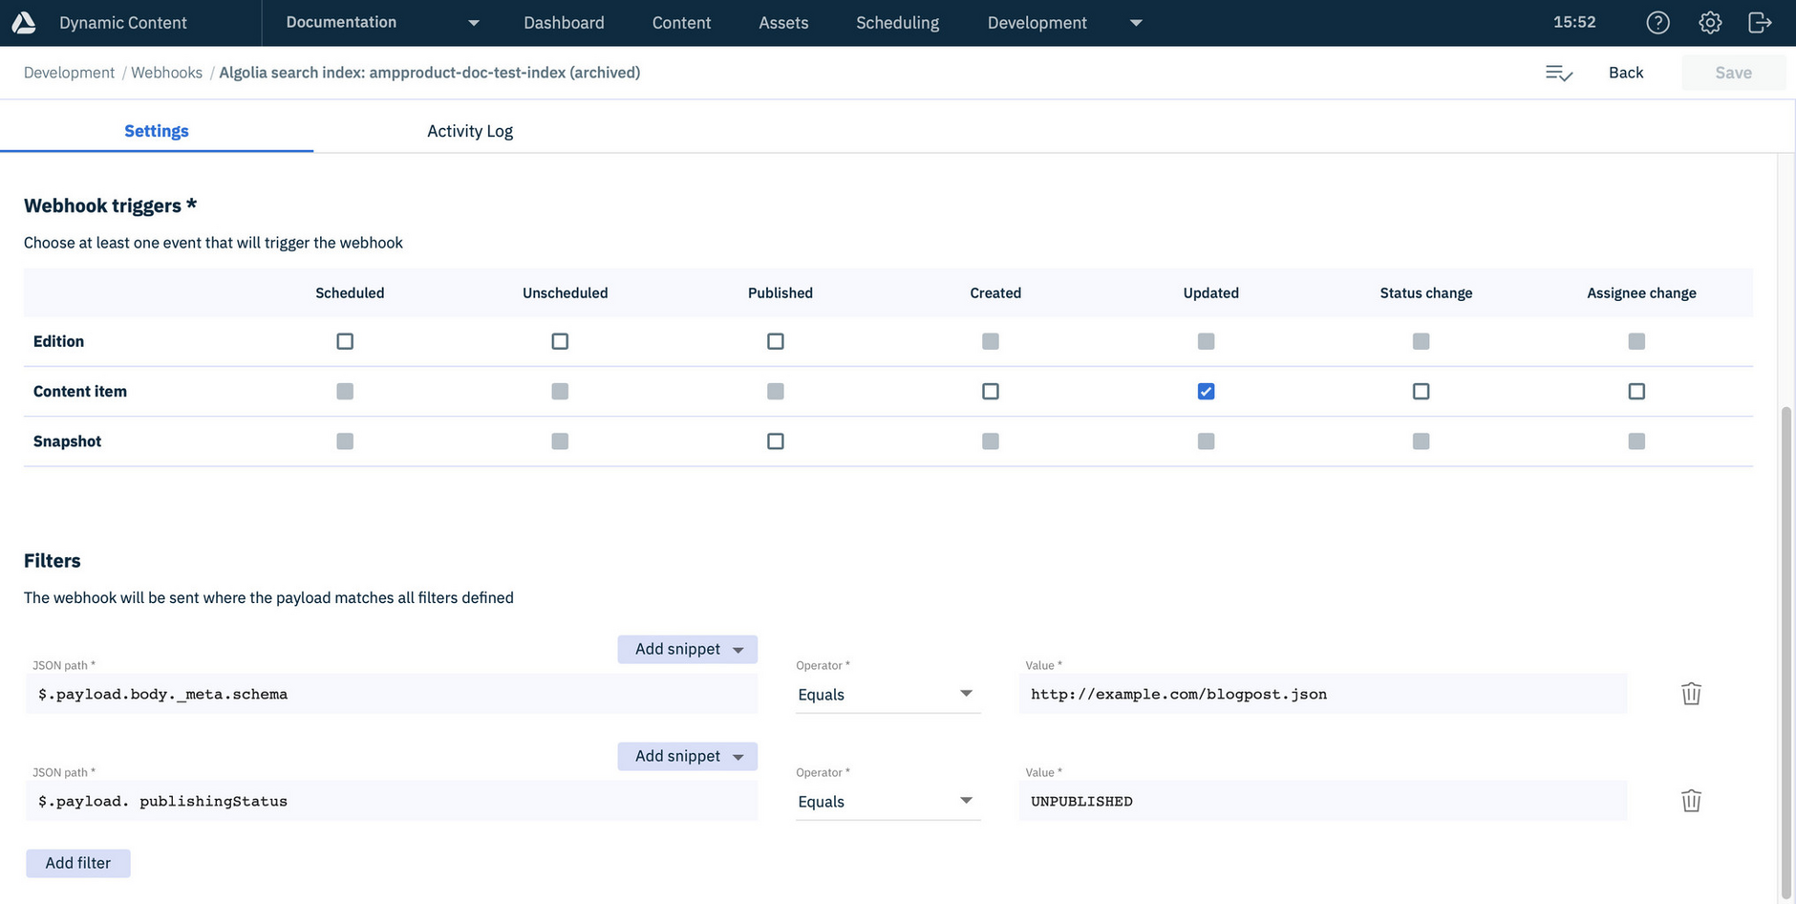Select the Settings tab
The width and height of the screenshot is (1796, 904).
157,131
